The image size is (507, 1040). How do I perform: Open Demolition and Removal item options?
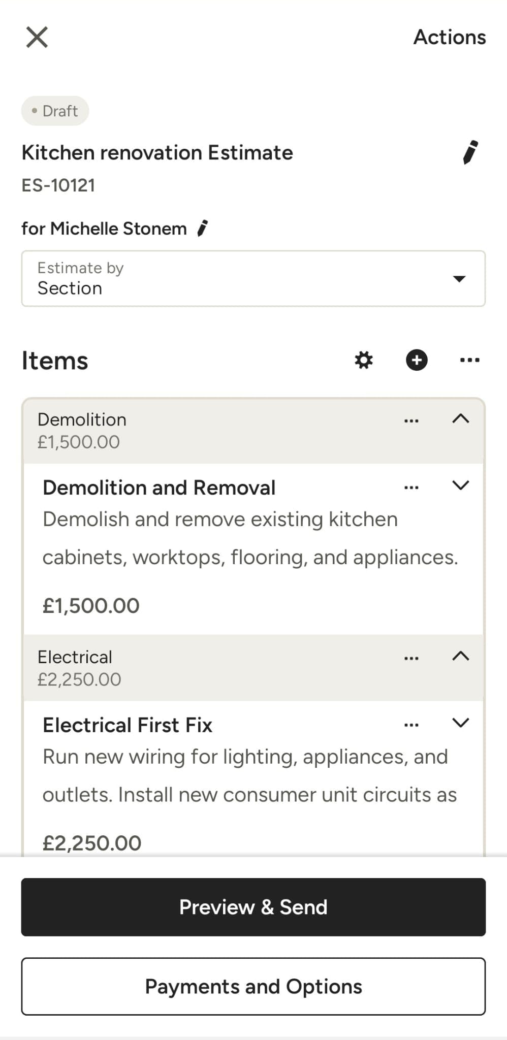[411, 487]
